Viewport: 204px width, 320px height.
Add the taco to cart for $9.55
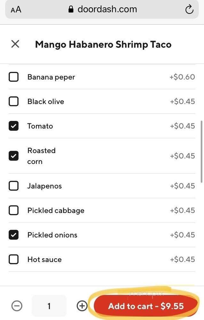pos(145,306)
